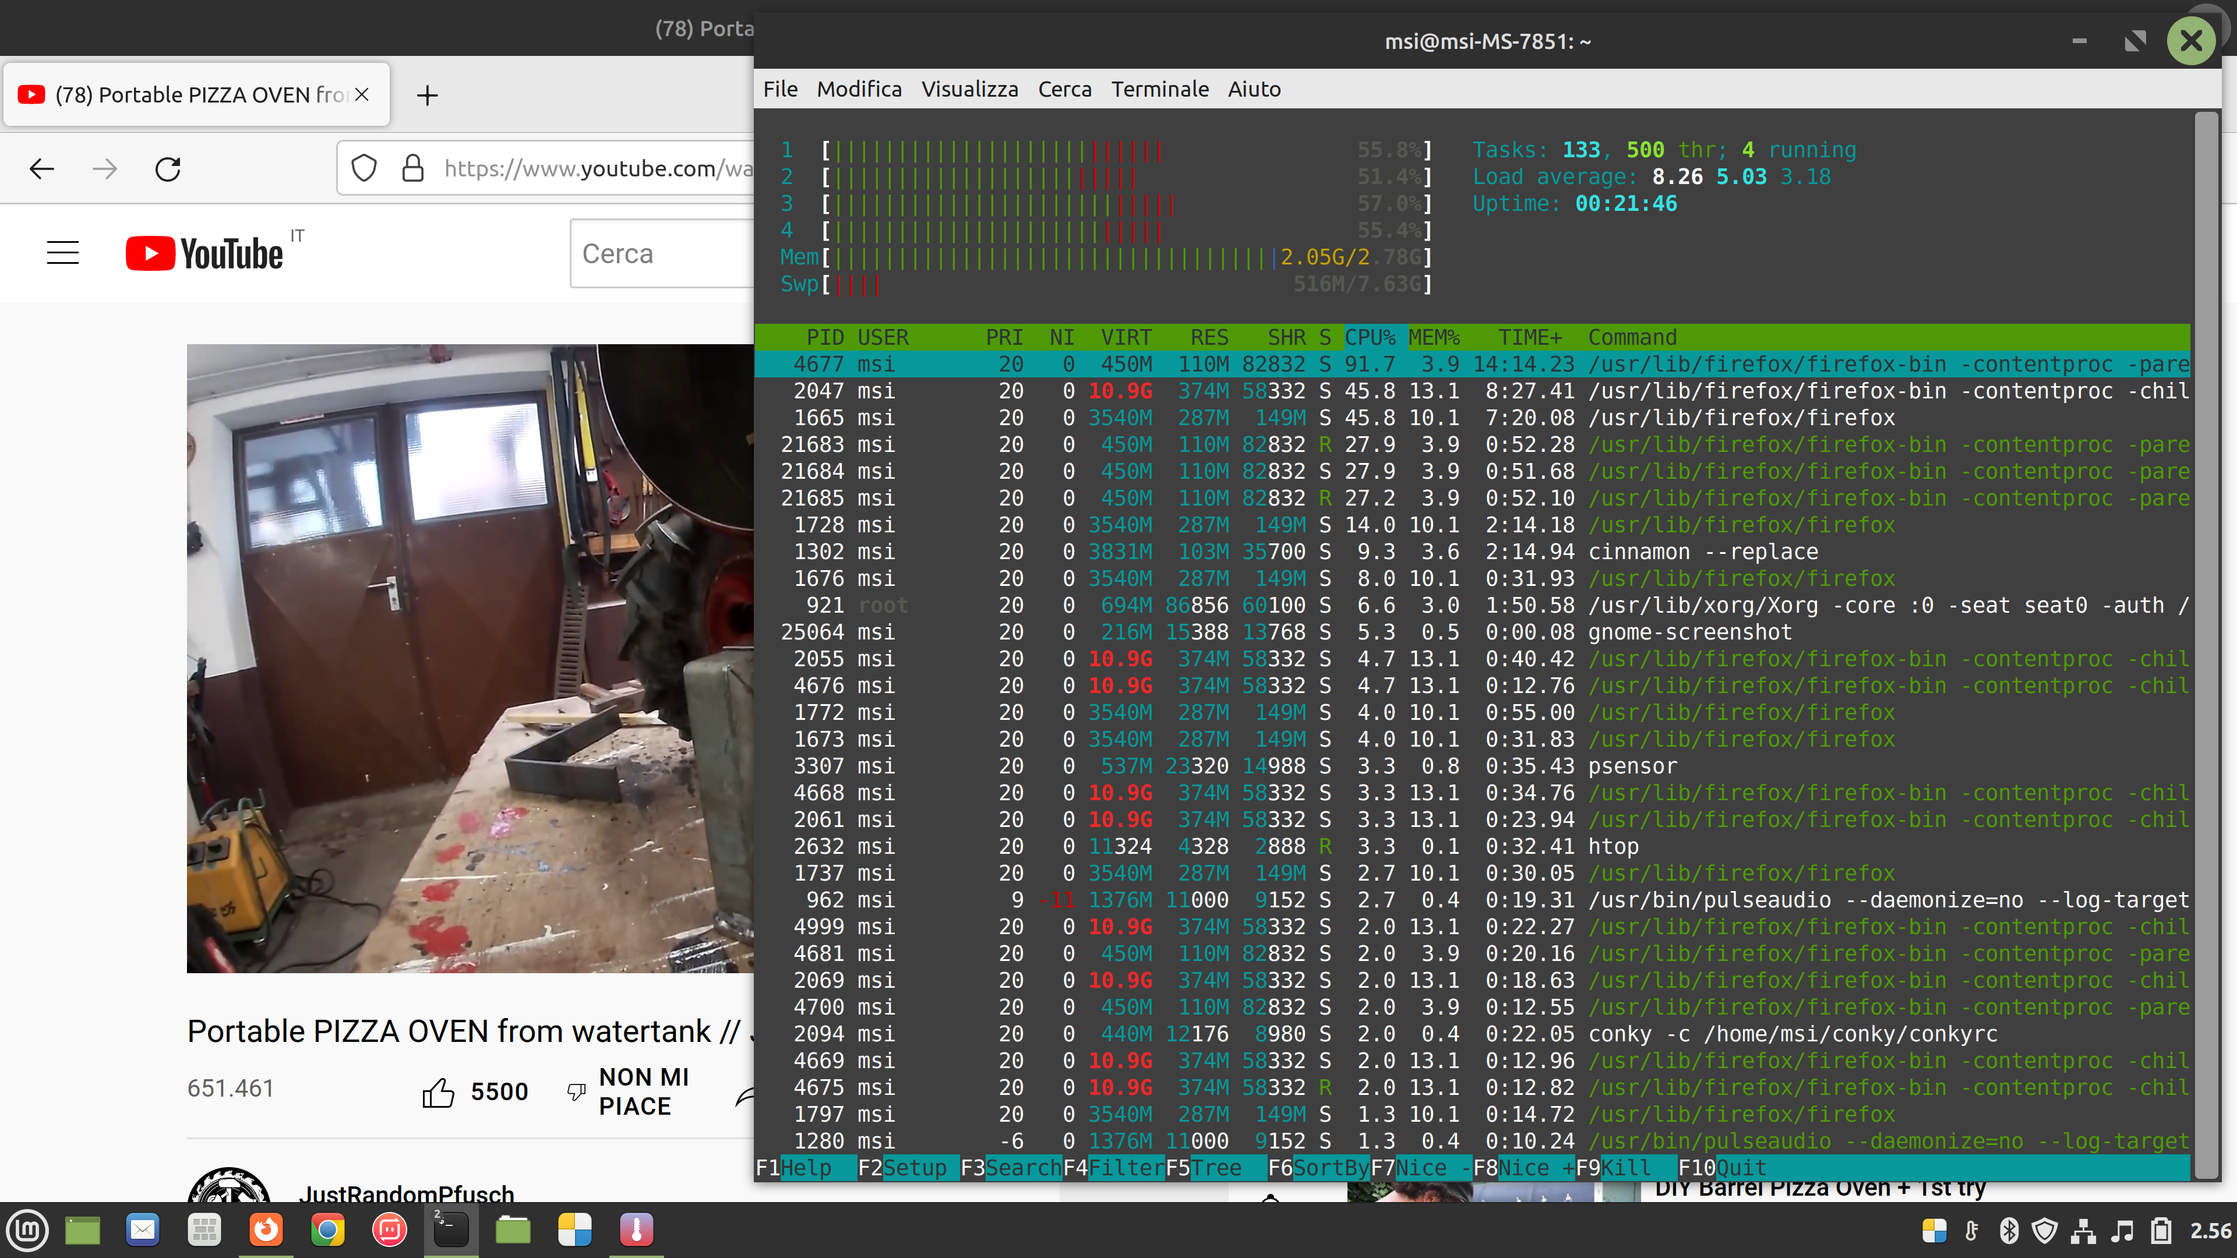
Task: Open JustRandomPfusch channel link
Action: click(407, 1194)
